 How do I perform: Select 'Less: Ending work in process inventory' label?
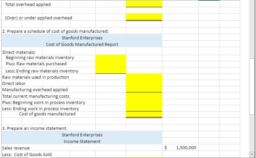coord(40,109)
